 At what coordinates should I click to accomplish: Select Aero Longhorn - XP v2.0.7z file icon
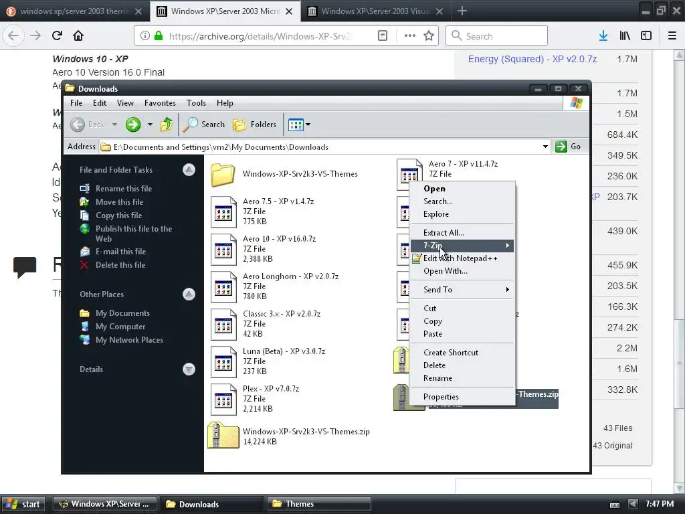coord(223,287)
